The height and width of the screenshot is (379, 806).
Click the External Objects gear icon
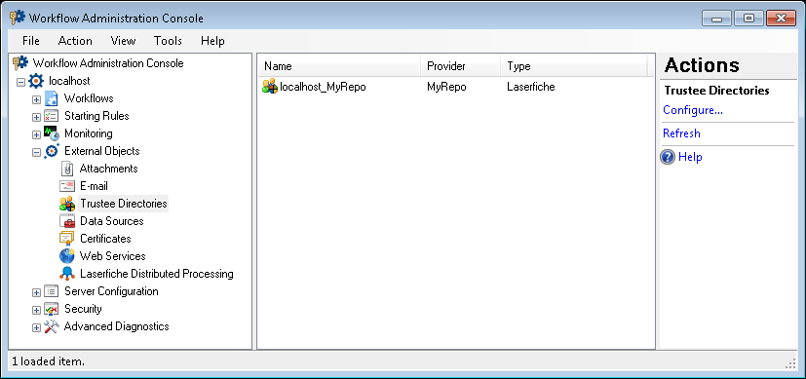pos(52,151)
